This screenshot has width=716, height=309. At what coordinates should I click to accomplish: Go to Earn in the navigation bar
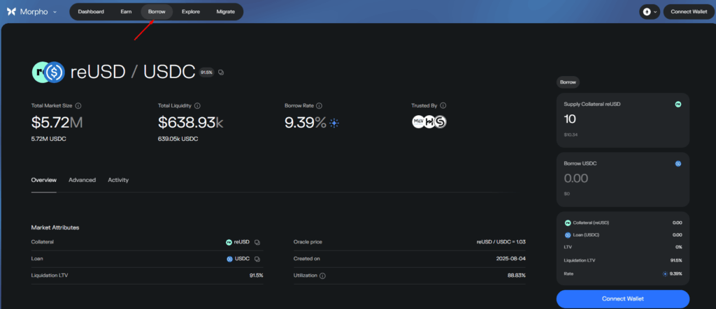point(126,12)
